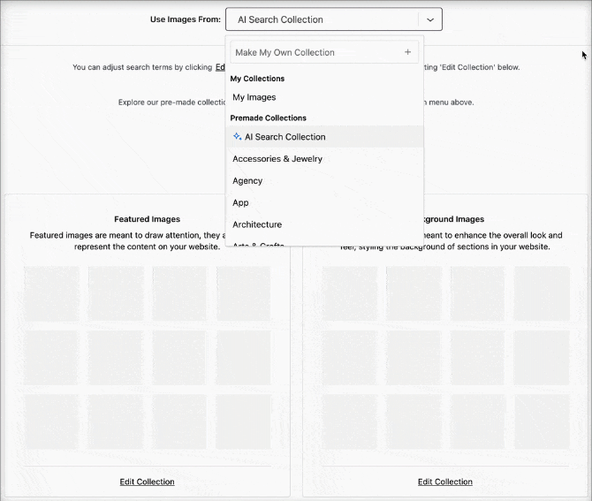592x501 pixels.
Task: Click the AI Search Collection combo box field
Action: point(322,19)
